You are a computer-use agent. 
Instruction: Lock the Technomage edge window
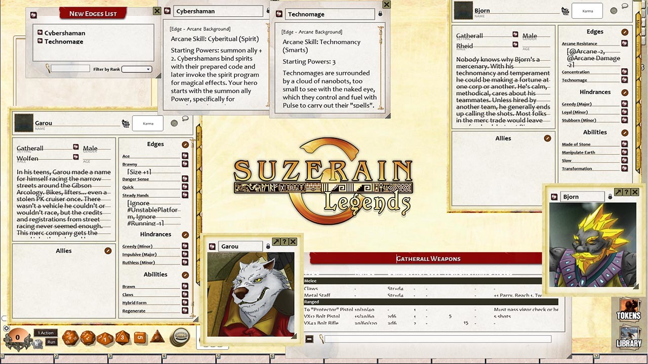[380, 14]
